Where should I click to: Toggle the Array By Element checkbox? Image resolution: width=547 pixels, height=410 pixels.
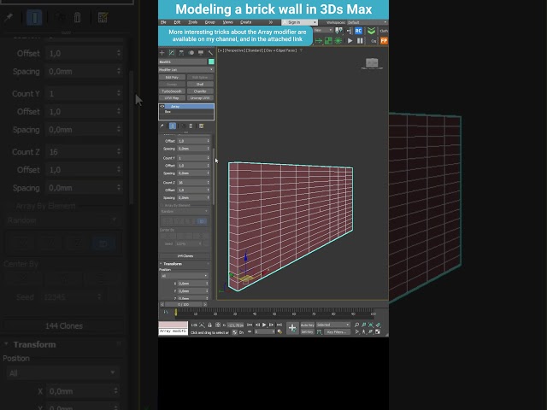tap(162, 205)
